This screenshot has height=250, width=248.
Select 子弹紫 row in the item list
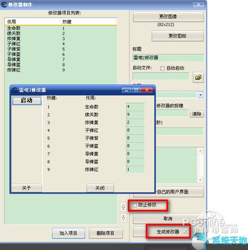coord(61,49)
